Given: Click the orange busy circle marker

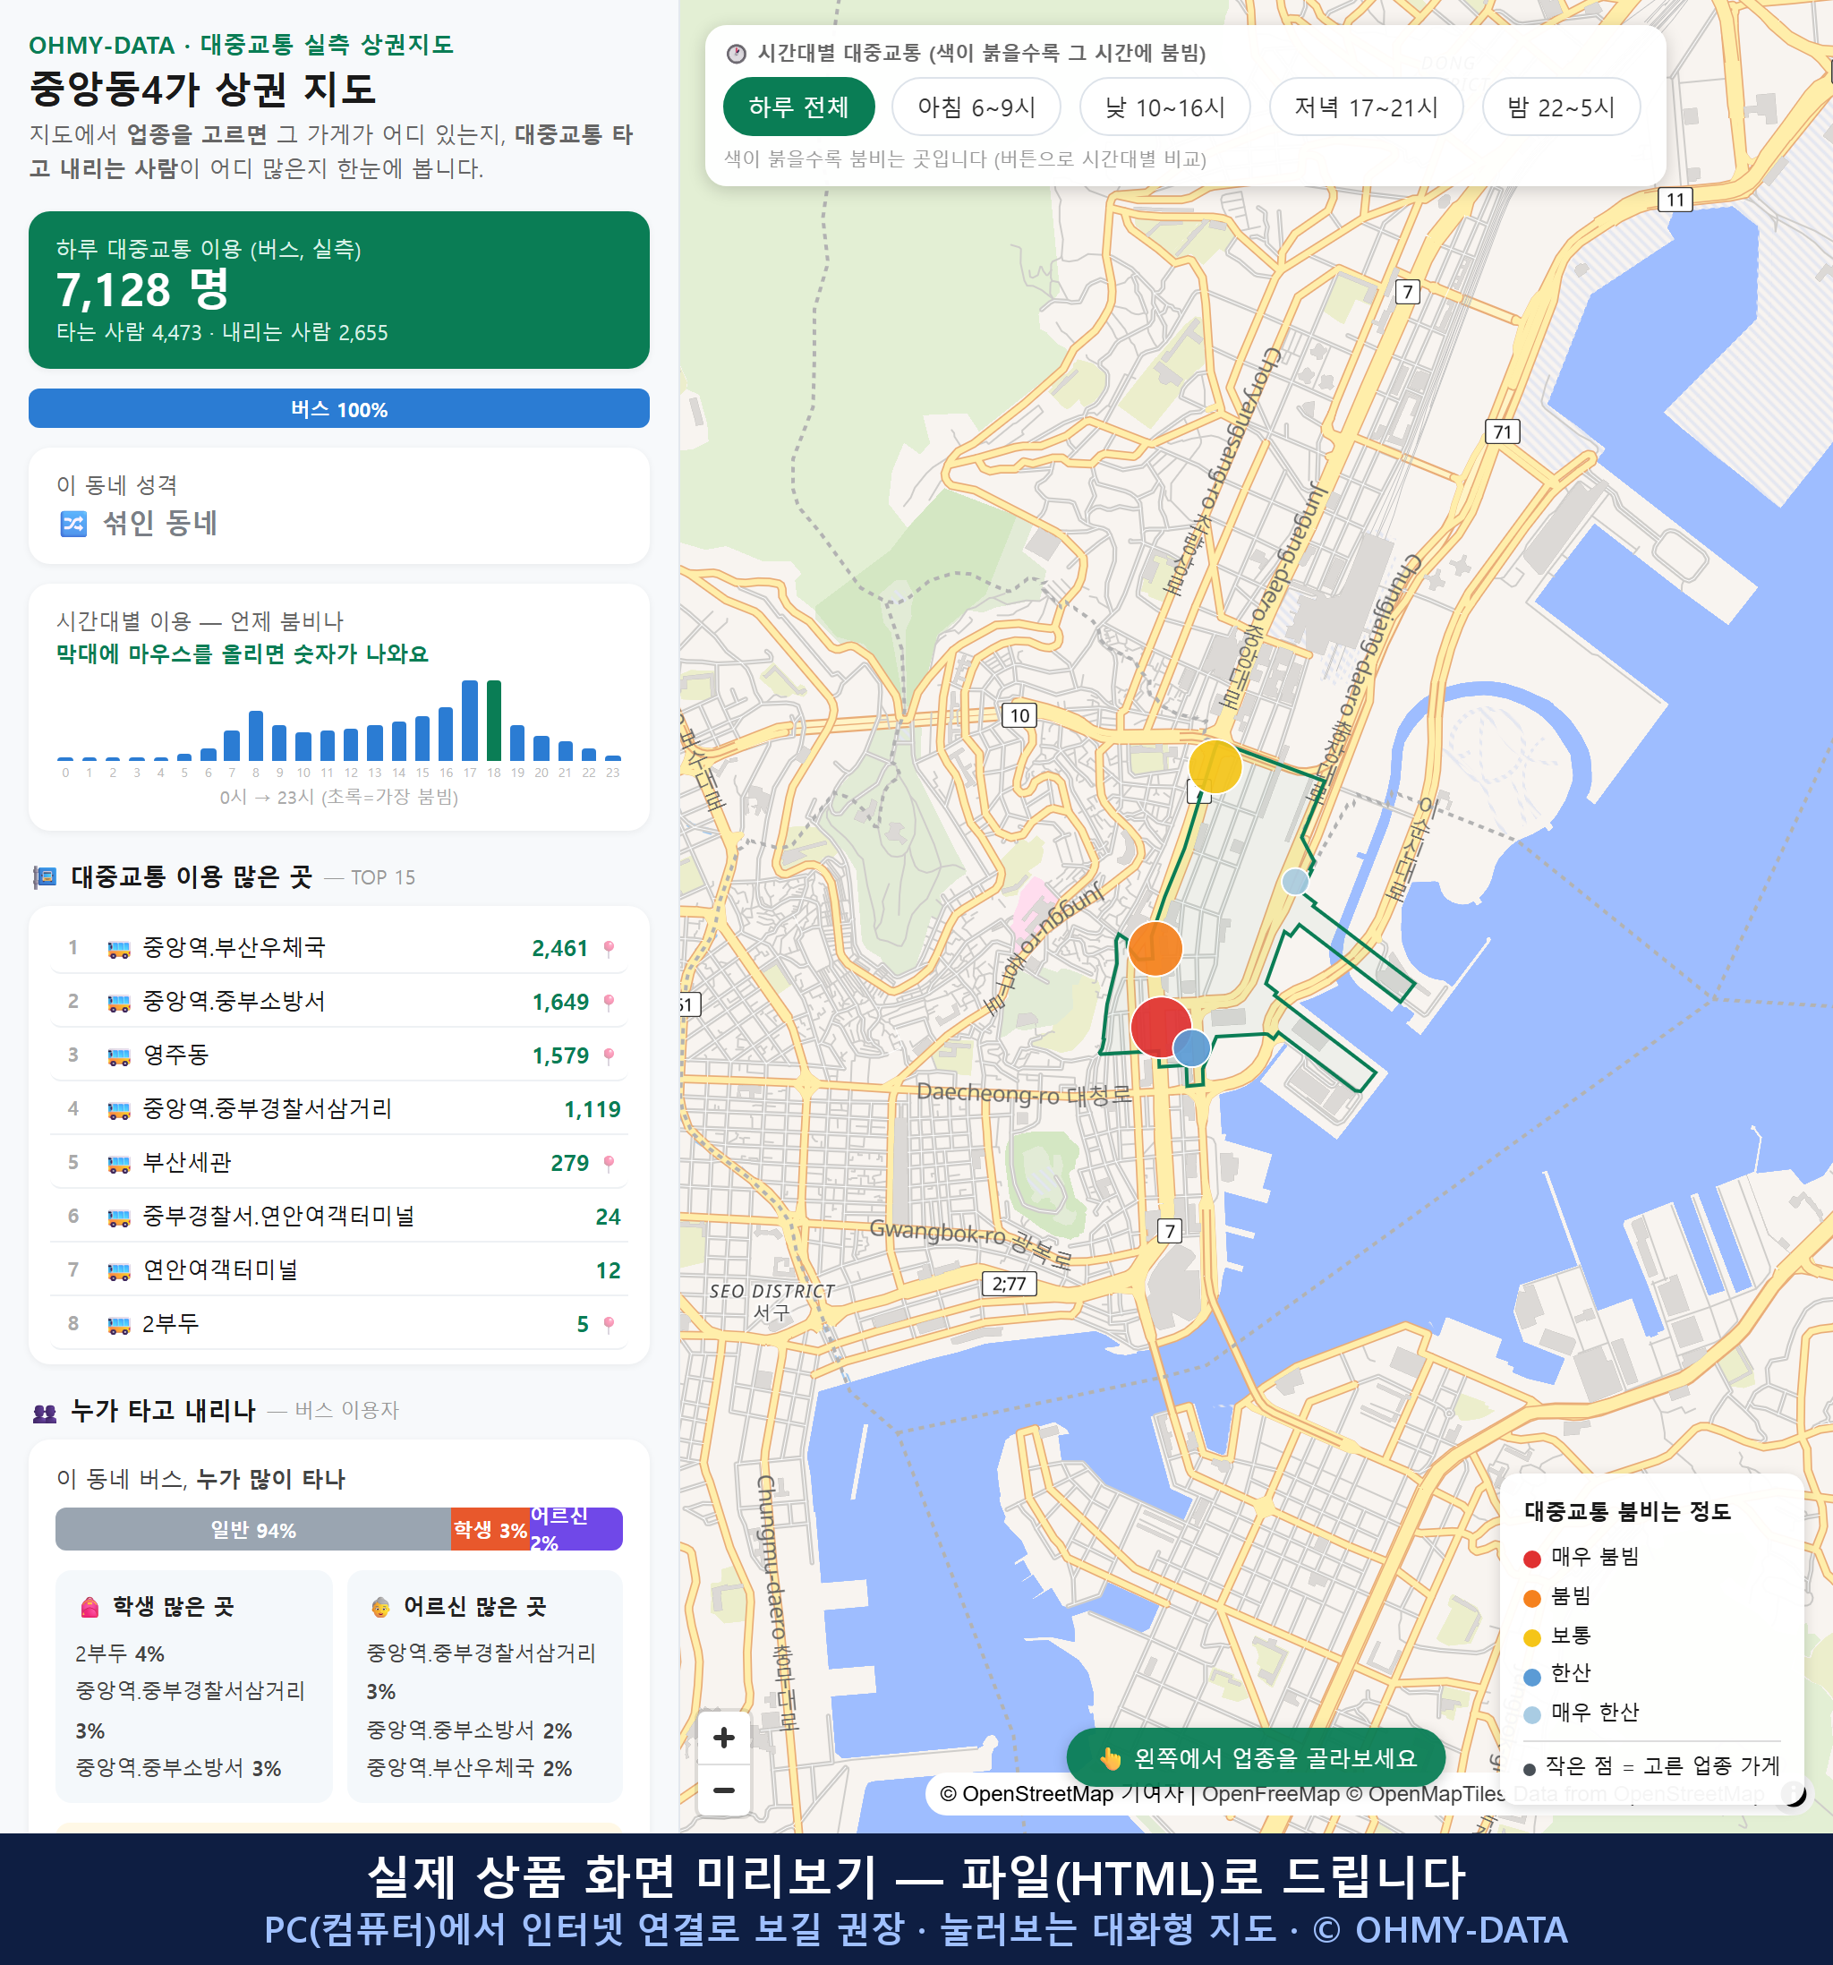Looking at the screenshot, I should pyautogui.click(x=1155, y=948).
